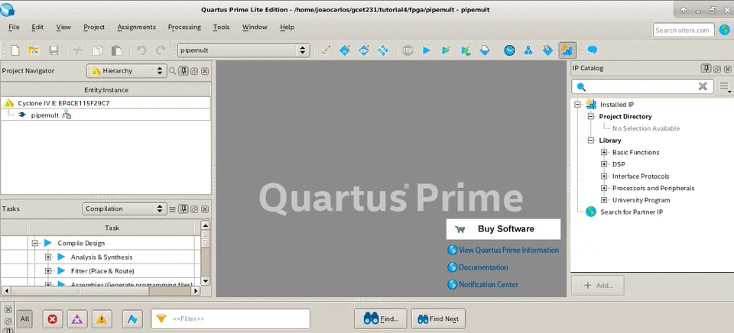Collapse the Project Directory node
The image size is (734, 333).
[x=591, y=116]
